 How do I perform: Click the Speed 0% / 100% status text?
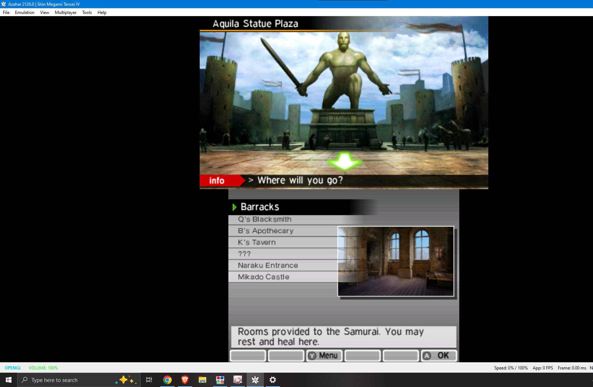511,368
